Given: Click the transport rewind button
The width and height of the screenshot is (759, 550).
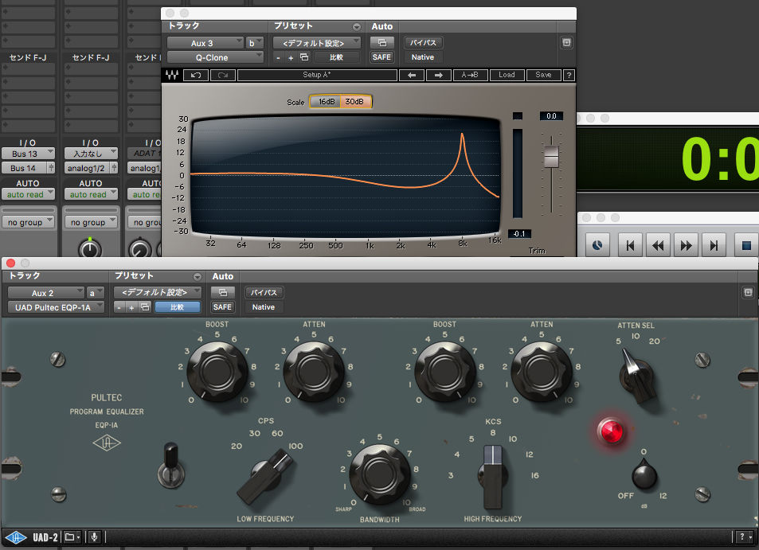Looking at the screenshot, I should click(658, 245).
